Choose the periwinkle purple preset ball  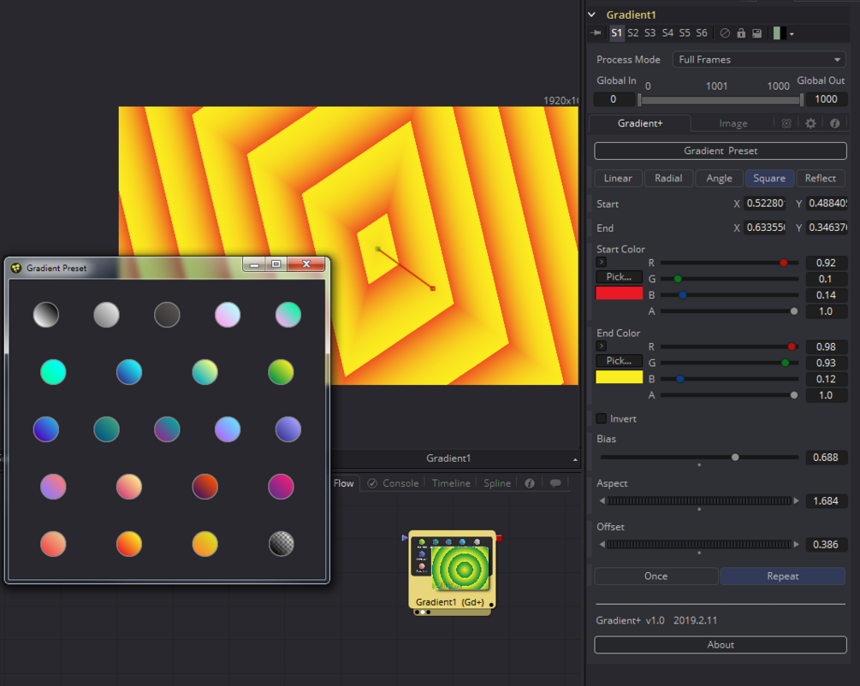coord(288,429)
